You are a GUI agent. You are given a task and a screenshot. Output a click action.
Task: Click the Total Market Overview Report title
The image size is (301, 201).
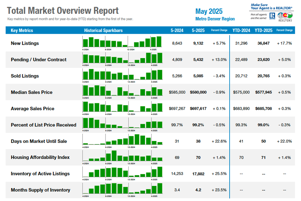[63, 11]
